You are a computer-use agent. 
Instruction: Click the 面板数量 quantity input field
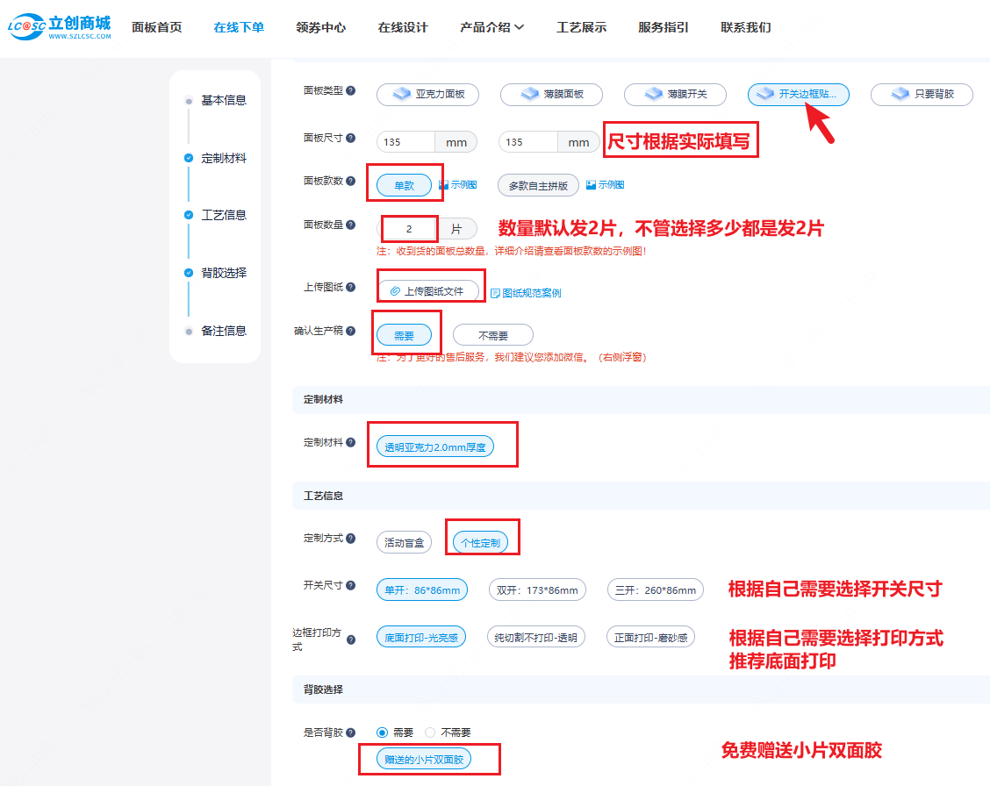click(x=409, y=229)
